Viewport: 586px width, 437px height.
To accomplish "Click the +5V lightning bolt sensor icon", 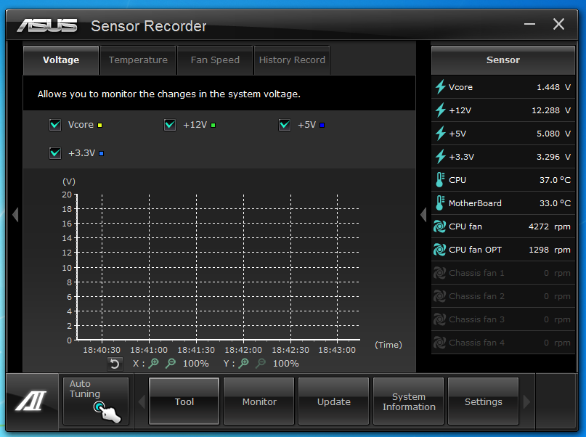I will pyautogui.click(x=440, y=134).
